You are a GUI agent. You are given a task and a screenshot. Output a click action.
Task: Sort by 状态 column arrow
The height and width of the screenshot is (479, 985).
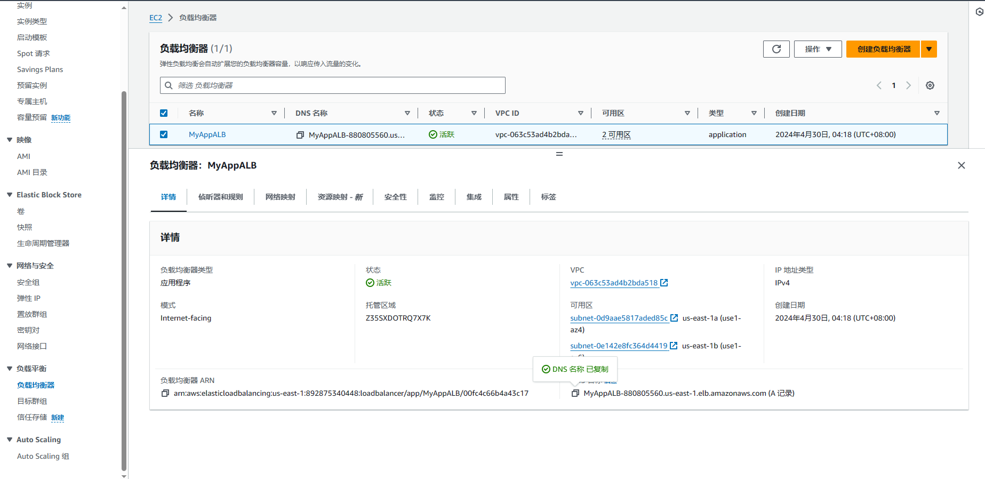[x=474, y=113]
